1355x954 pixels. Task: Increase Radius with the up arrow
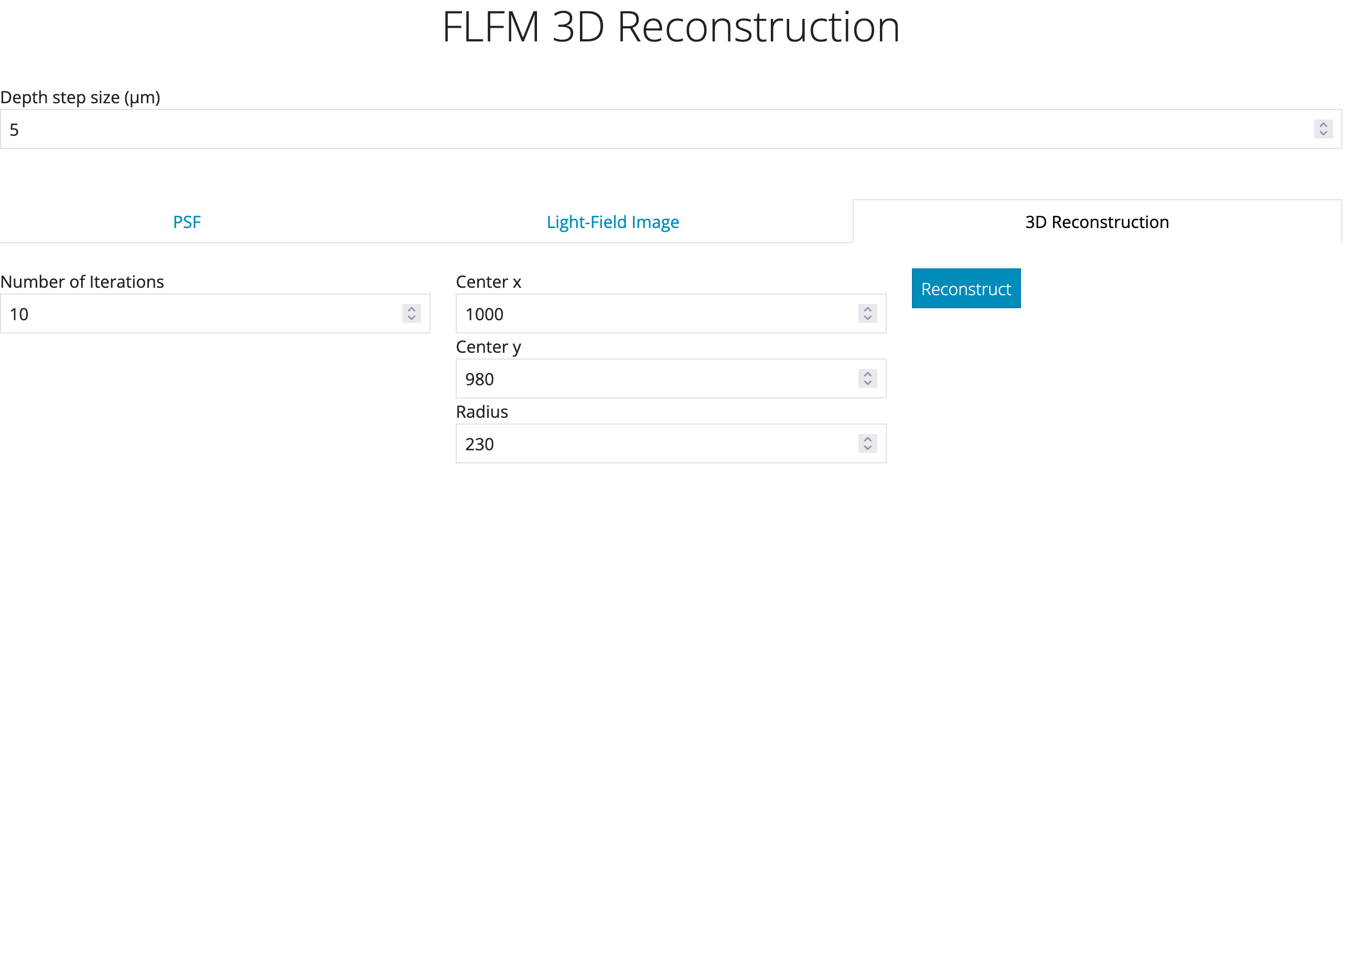(867, 439)
